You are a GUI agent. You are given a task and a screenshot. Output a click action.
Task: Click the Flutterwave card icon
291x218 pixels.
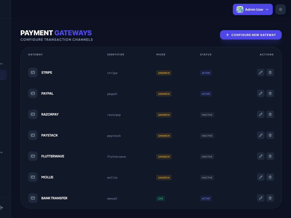pyautogui.click(x=33, y=156)
